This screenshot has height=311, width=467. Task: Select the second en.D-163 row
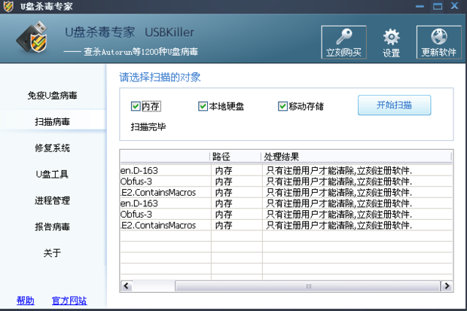(286, 203)
